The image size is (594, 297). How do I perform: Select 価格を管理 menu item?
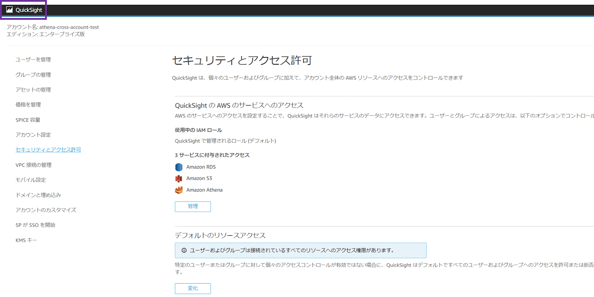tap(28, 105)
